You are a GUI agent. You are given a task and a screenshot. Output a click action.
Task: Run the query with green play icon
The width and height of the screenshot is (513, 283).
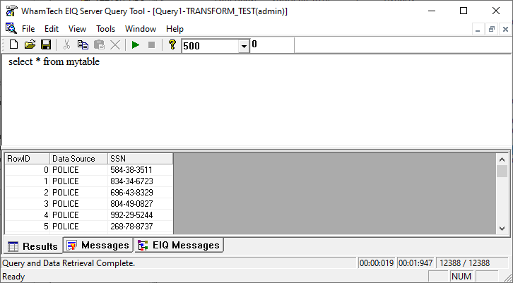pos(136,44)
